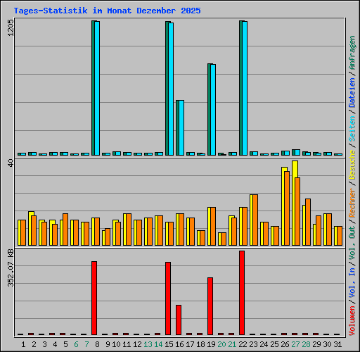This screenshot has width=360, height=352.
Task: Click day label '6' on x-axis
Action: tap(76, 344)
